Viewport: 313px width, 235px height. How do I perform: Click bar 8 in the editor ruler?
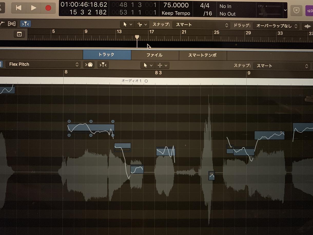[x=66, y=72]
